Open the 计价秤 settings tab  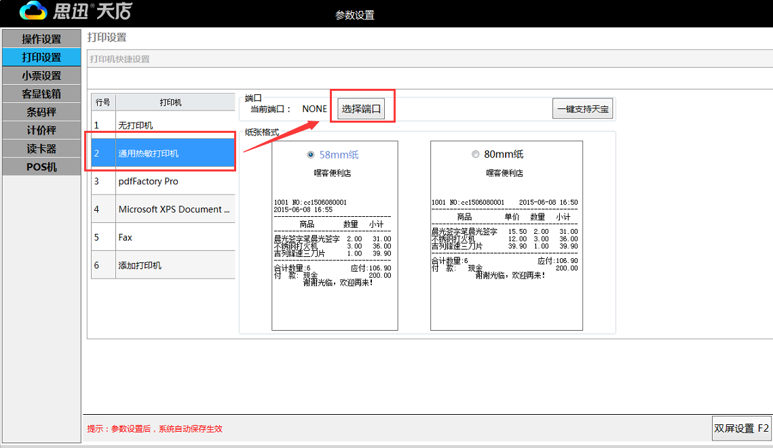(41, 130)
